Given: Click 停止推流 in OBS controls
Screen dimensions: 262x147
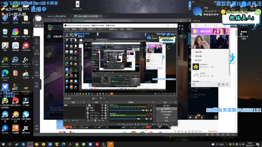Looking at the screenshot, I should point(166,106).
